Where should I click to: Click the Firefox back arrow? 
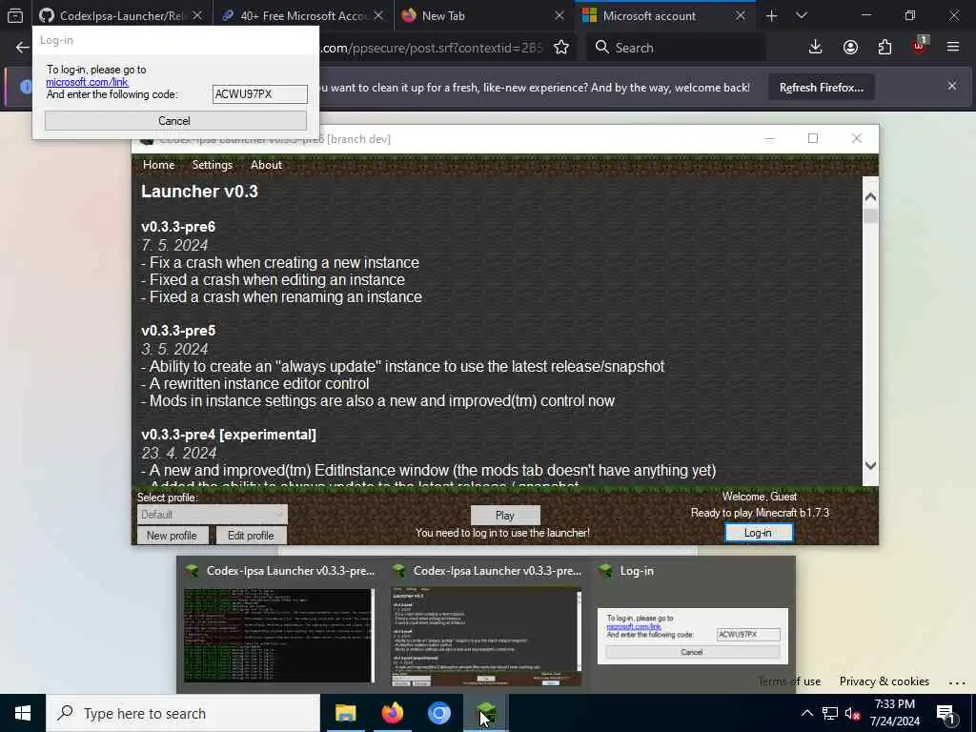coord(23,48)
